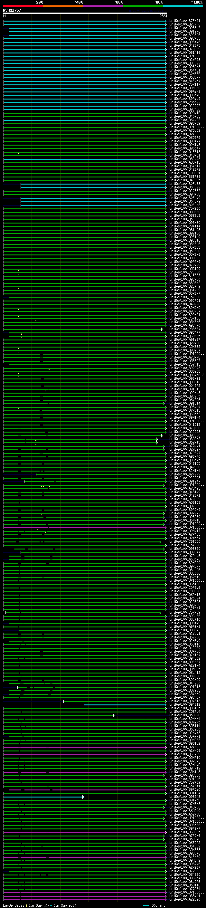Open UniRef100_P94114 entry

[x=184, y=226]
